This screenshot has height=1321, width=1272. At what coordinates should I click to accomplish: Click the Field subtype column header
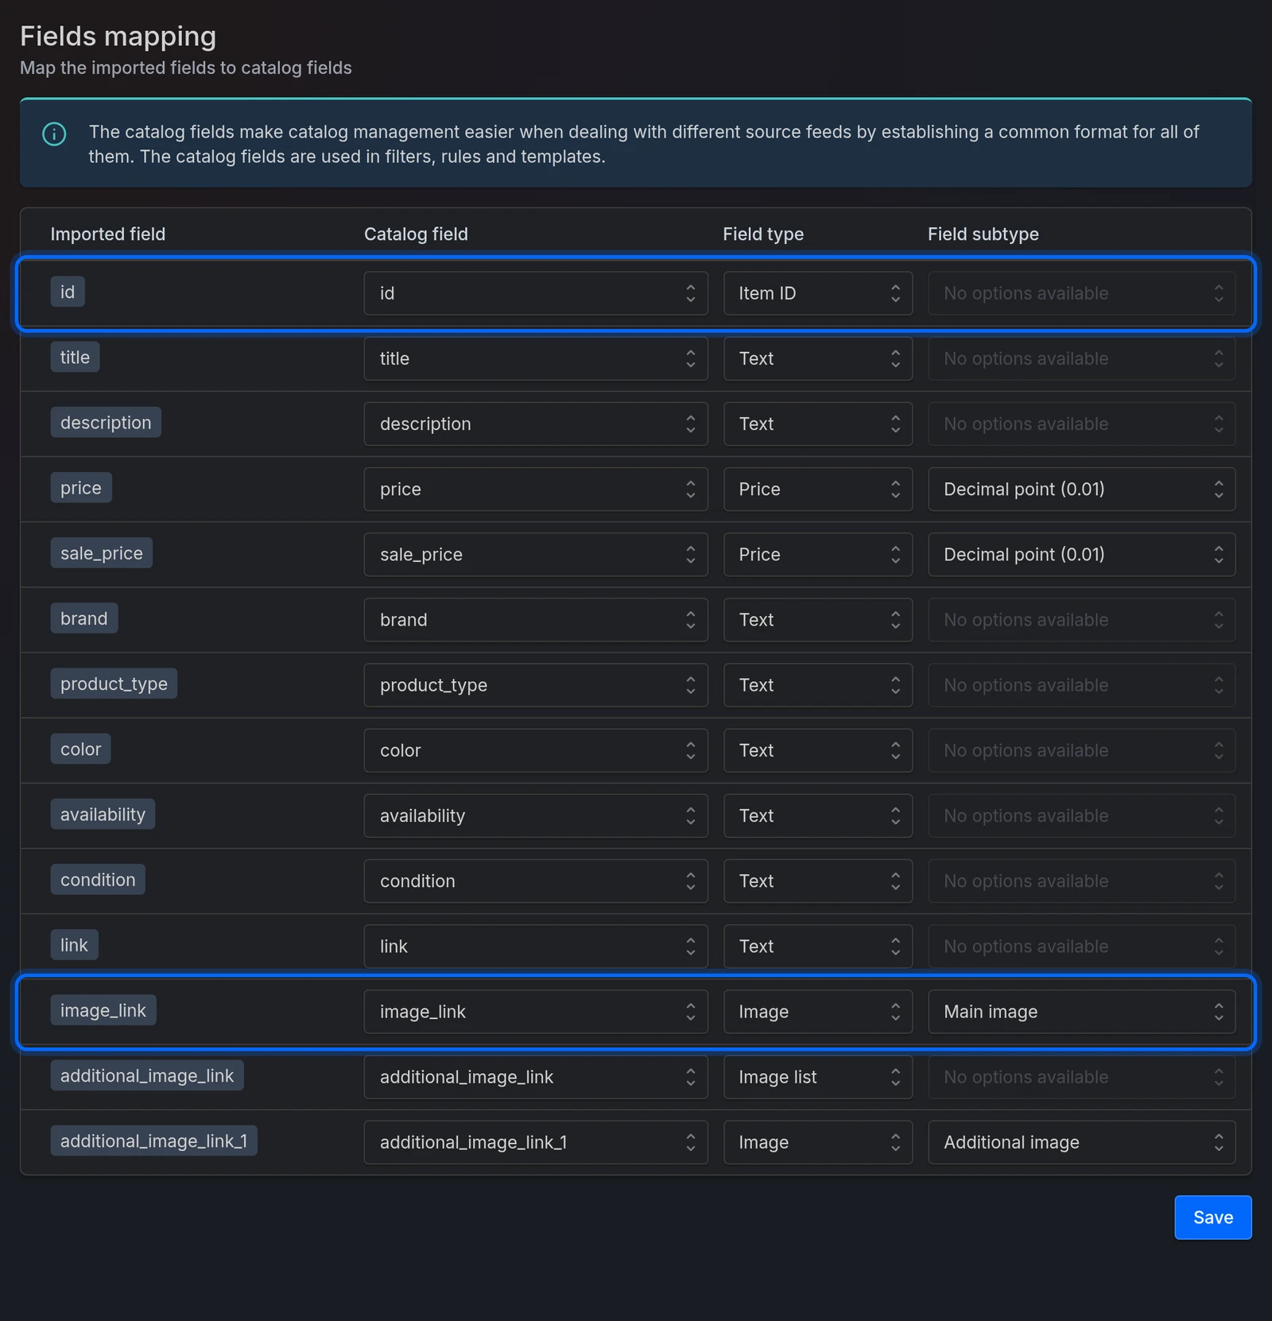coord(983,234)
